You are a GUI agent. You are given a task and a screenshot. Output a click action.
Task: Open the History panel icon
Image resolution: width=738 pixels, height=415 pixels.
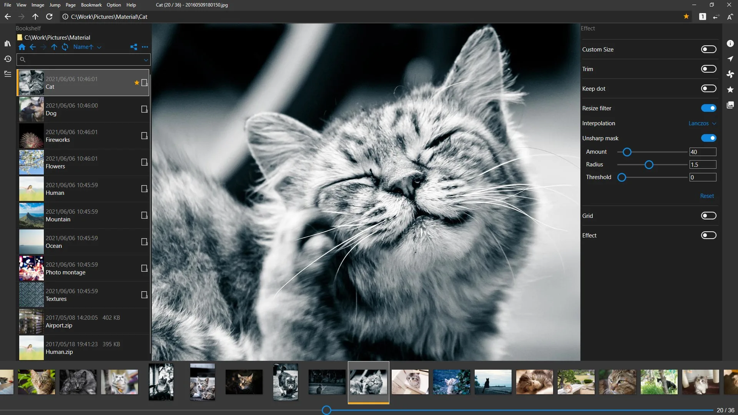click(7, 59)
